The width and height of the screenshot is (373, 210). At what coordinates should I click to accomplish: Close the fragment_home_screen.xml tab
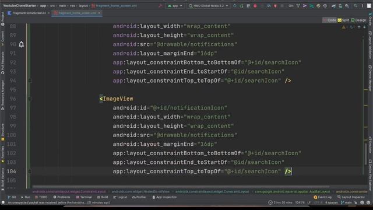(x=99, y=13)
